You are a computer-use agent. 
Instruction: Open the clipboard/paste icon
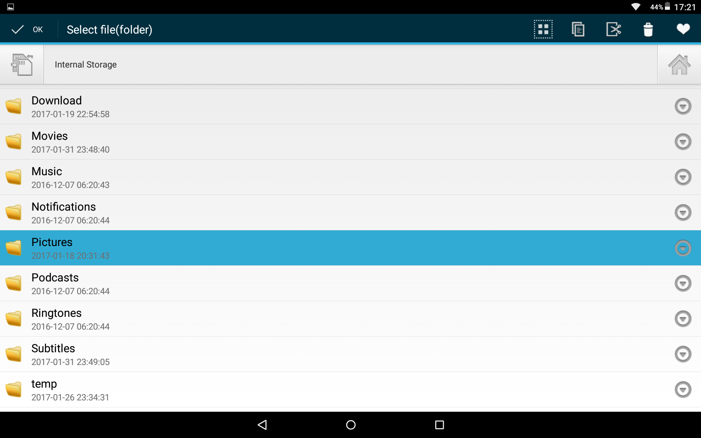pos(578,29)
